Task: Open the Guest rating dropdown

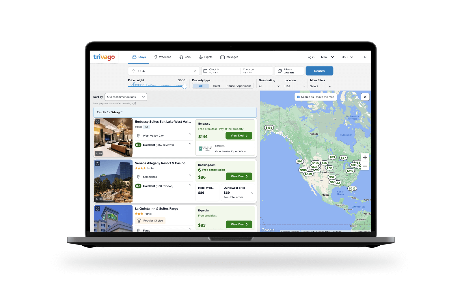Action: 269,86
